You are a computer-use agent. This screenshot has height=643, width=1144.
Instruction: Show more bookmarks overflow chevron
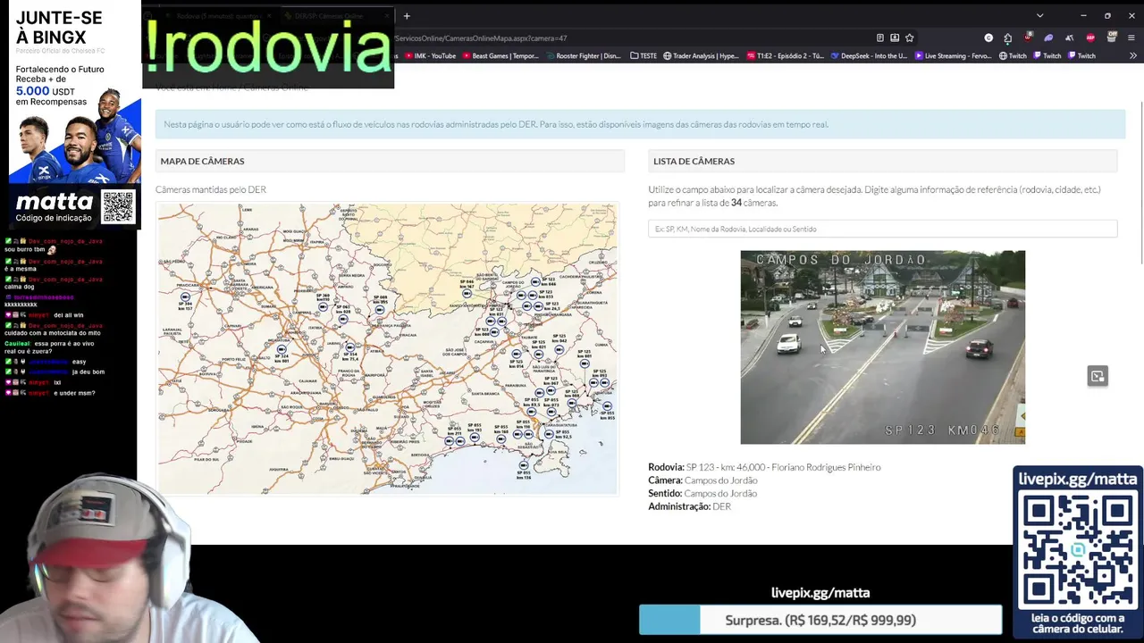pos(1133,55)
